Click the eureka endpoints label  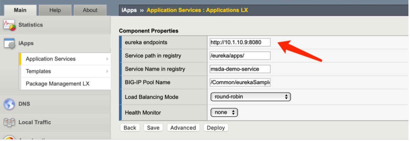(146, 42)
